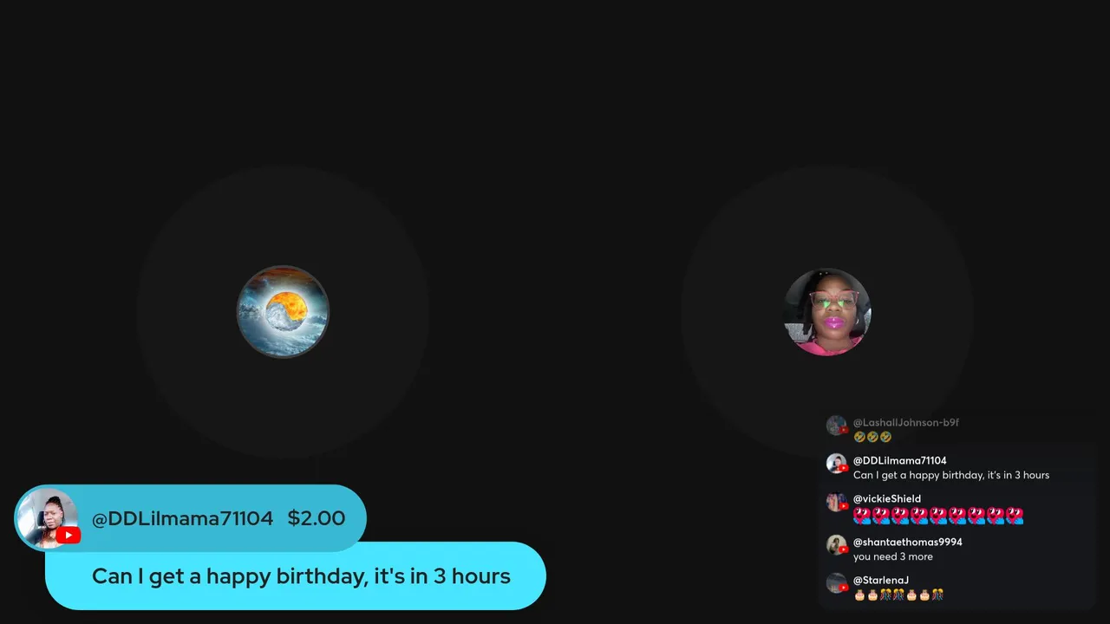Click the row of heart emojis
1110x624 pixels.
938,516
